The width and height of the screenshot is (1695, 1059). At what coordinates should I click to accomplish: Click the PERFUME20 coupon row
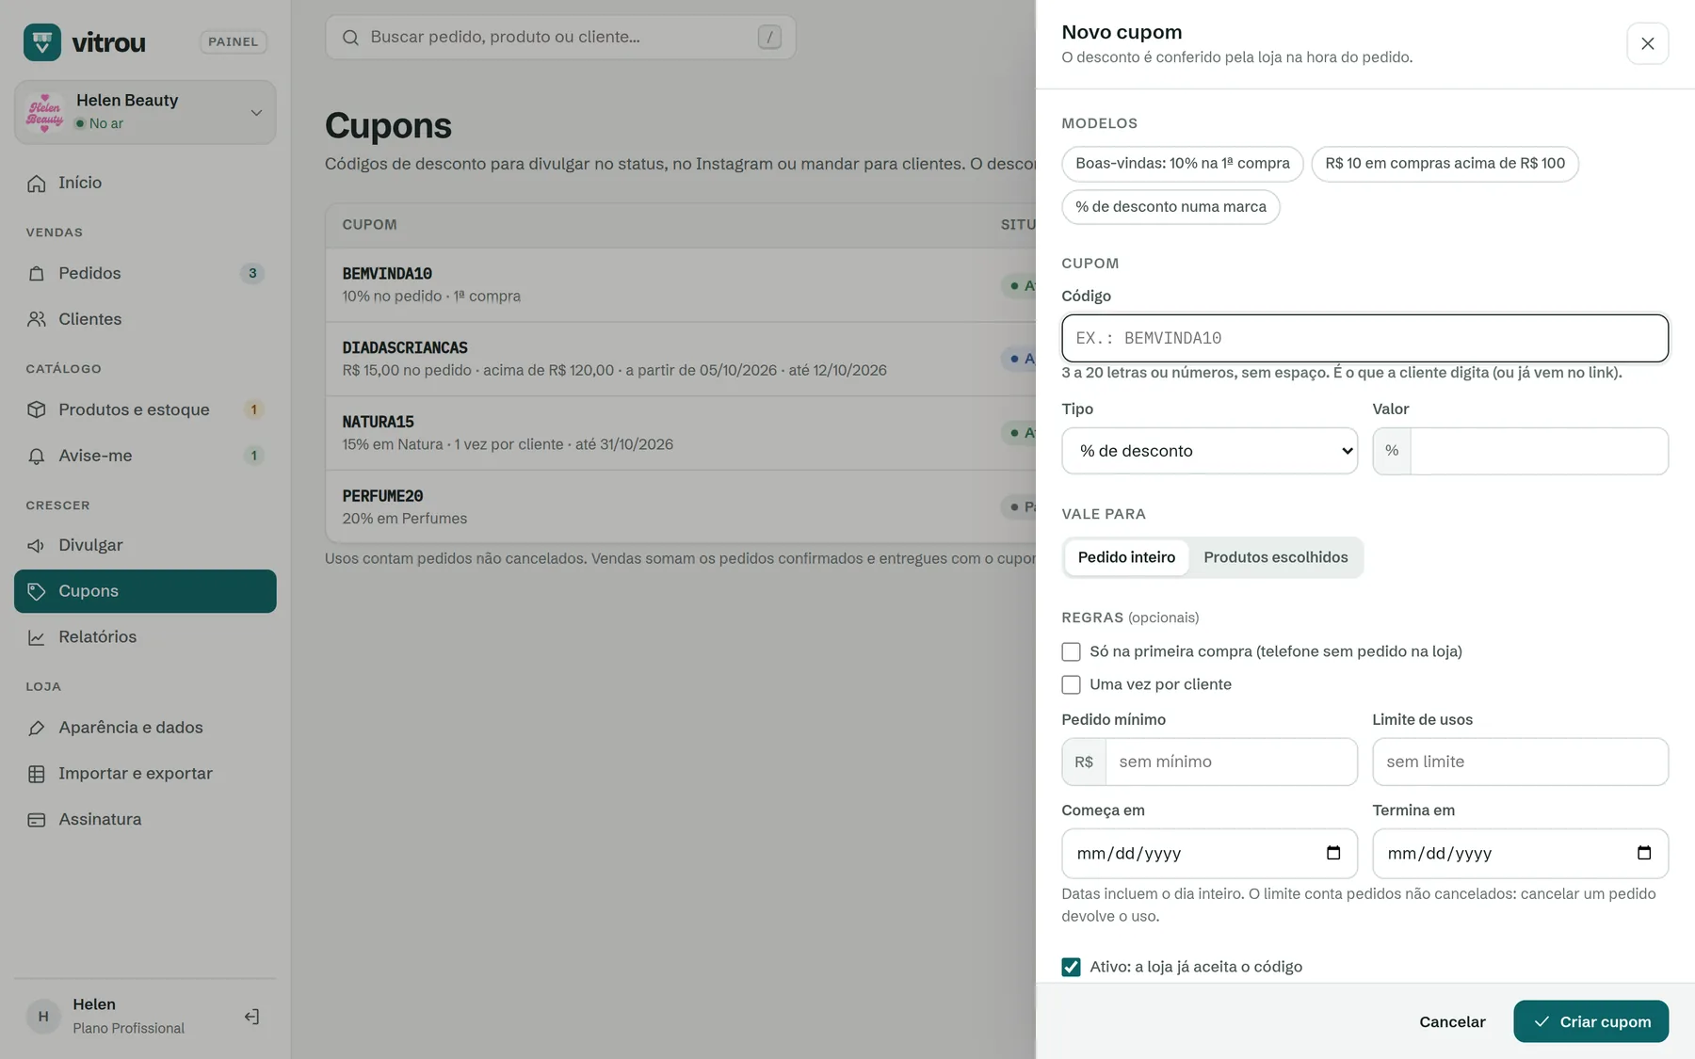point(681,506)
